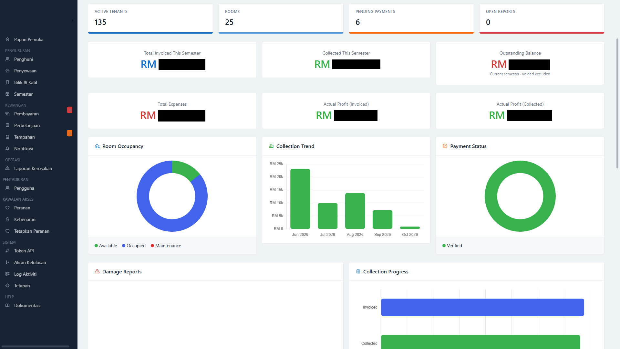Viewport: 620px width, 349px height.
Task: Open Papan Pemuka home icon
Action: [x=7, y=39]
